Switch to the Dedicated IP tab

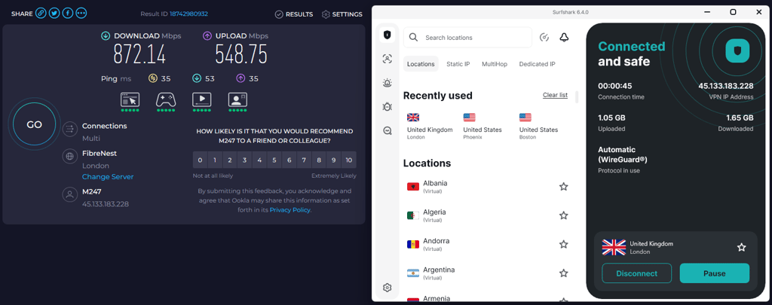click(x=537, y=64)
